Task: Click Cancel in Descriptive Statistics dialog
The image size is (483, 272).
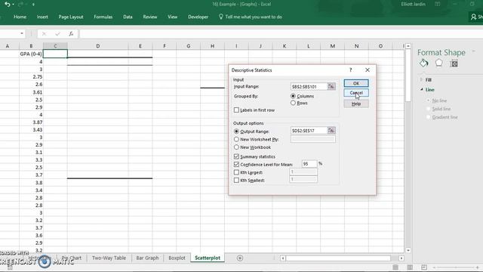Action: [x=356, y=93]
